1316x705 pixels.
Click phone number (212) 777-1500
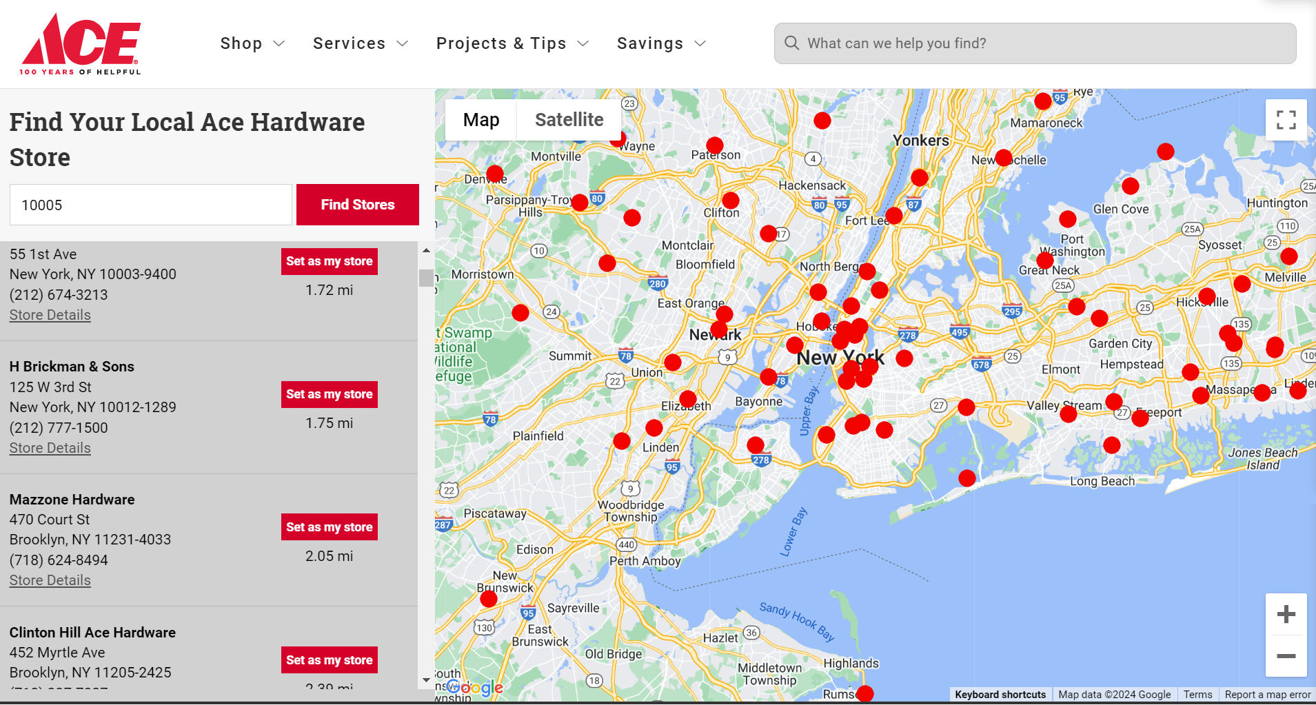pos(59,428)
